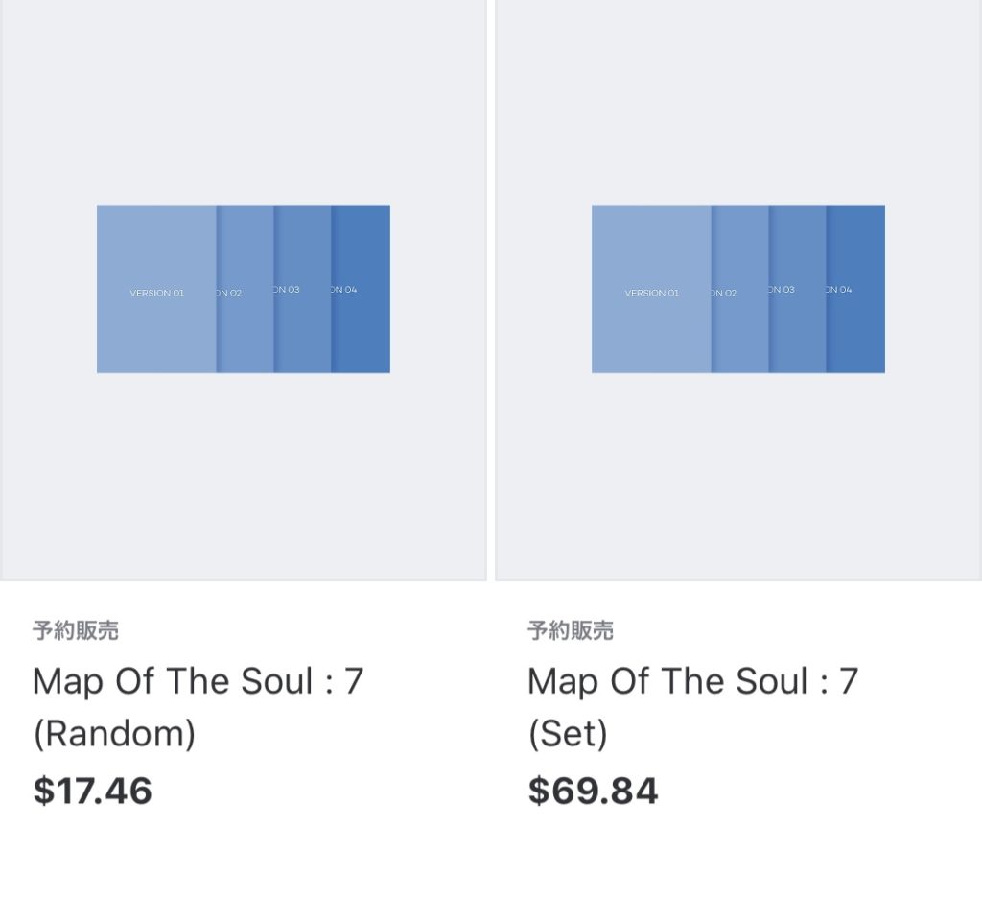This screenshot has height=922, width=982.
Task: Click the 03 version panel in Set album image
Action: click(x=797, y=290)
